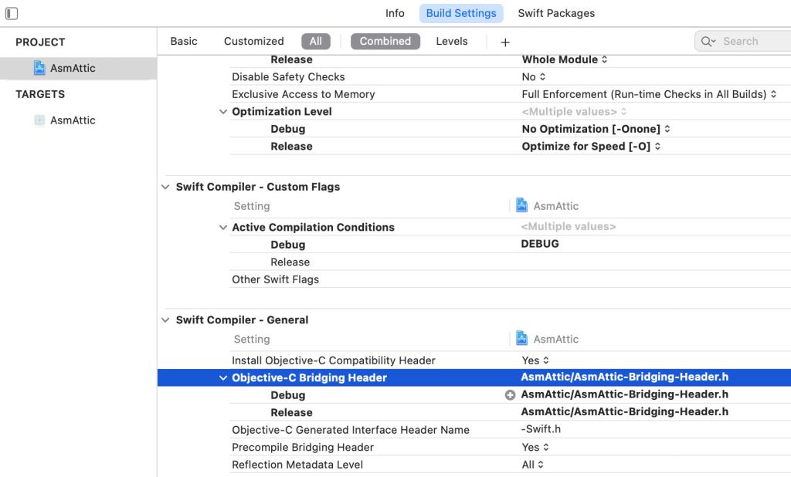
Task: Select the Build Settings tab
Action: click(461, 13)
